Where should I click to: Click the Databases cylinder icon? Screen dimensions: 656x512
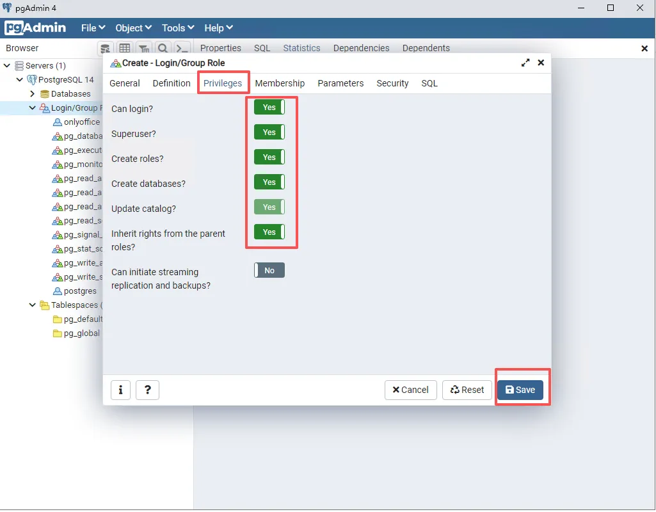(x=44, y=93)
